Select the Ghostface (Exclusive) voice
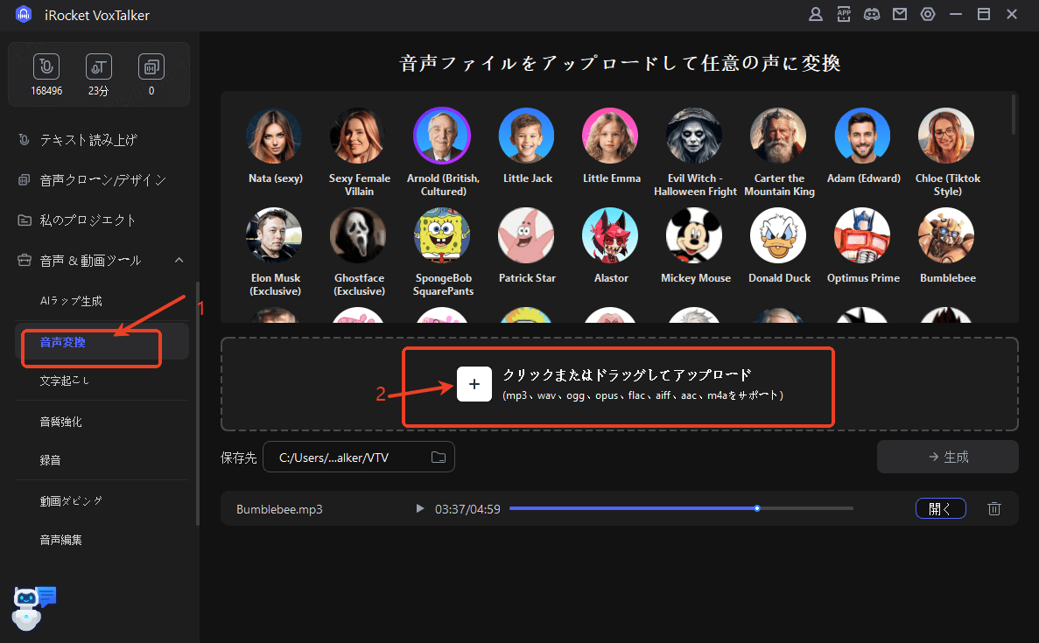This screenshot has height=643, width=1039. pos(359,235)
